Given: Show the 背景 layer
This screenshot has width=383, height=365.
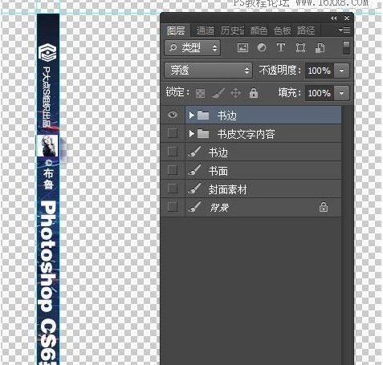Looking at the screenshot, I should pyautogui.click(x=173, y=207).
